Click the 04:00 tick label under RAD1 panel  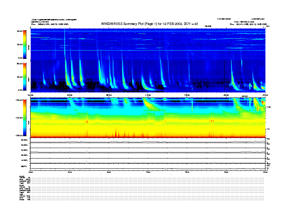(70, 95)
